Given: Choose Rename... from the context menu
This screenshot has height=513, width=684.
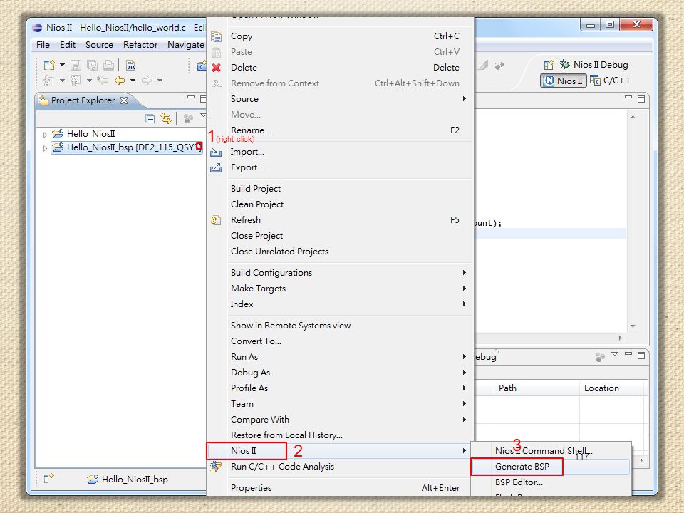Looking at the screenshot, I should [x=341, y=130].
